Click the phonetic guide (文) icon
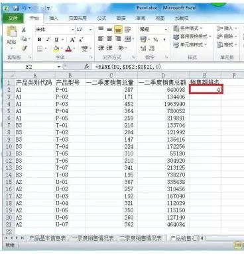 [84, 48]
